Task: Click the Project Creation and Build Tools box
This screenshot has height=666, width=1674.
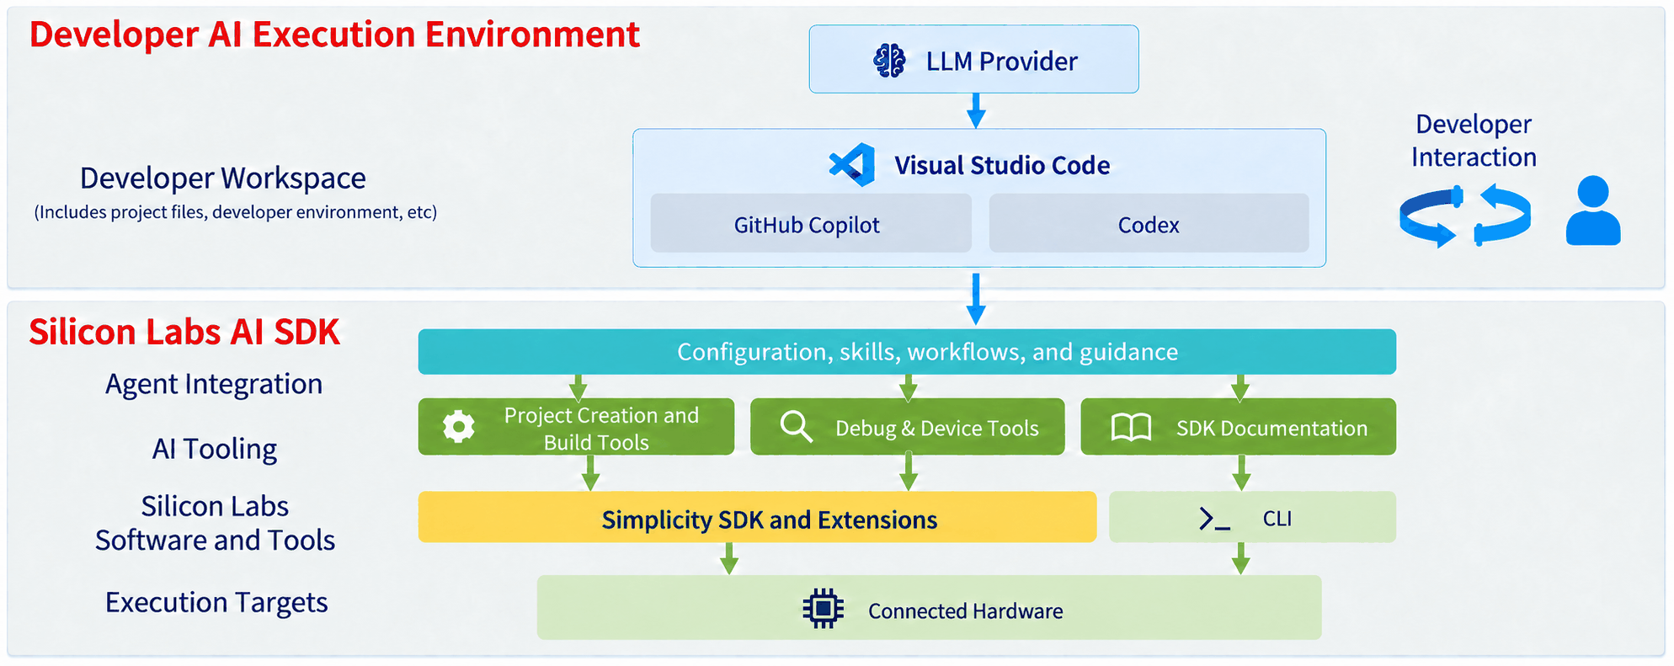Action: point(576,427)
